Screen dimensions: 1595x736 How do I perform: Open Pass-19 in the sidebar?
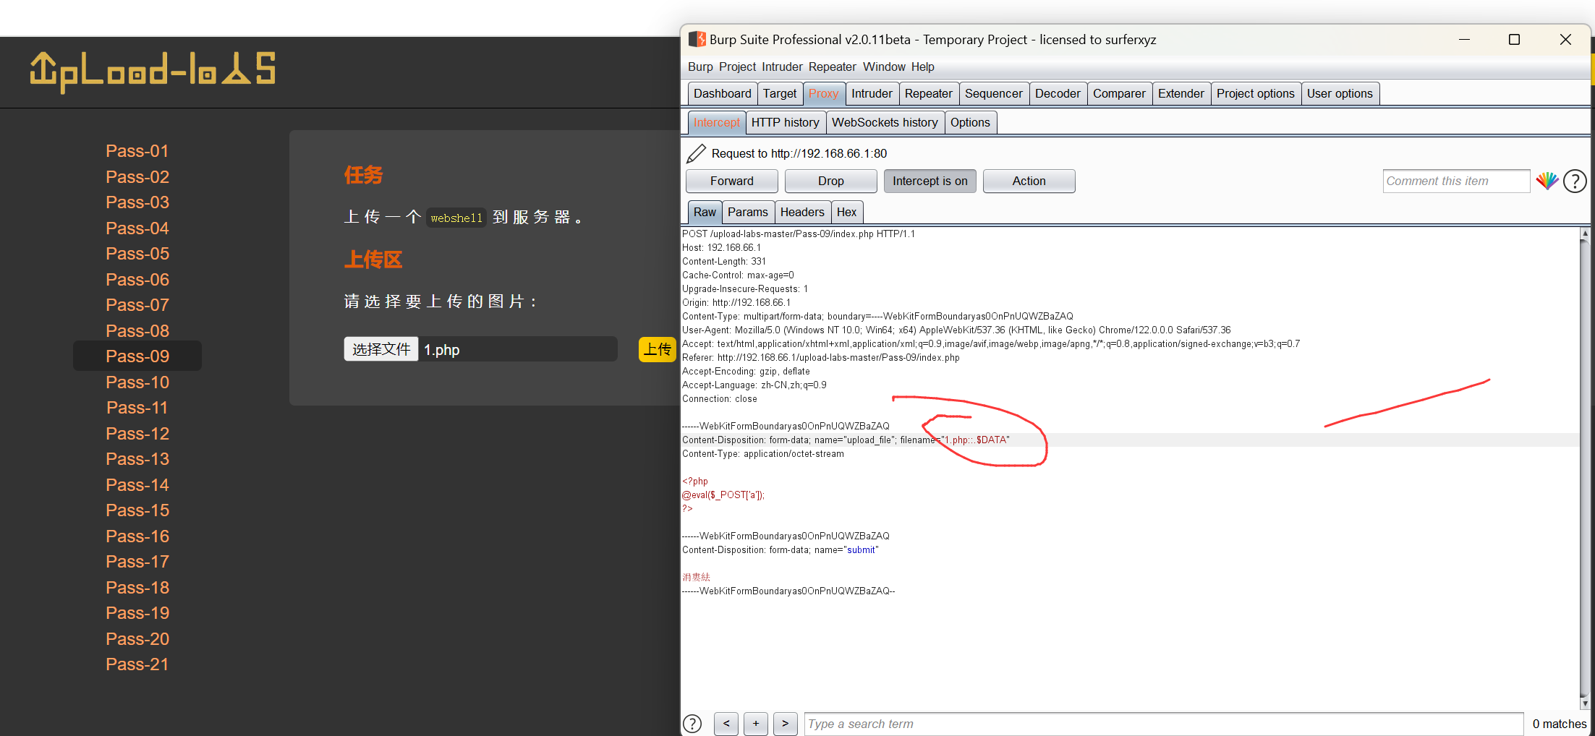click(x=137, y=613)
